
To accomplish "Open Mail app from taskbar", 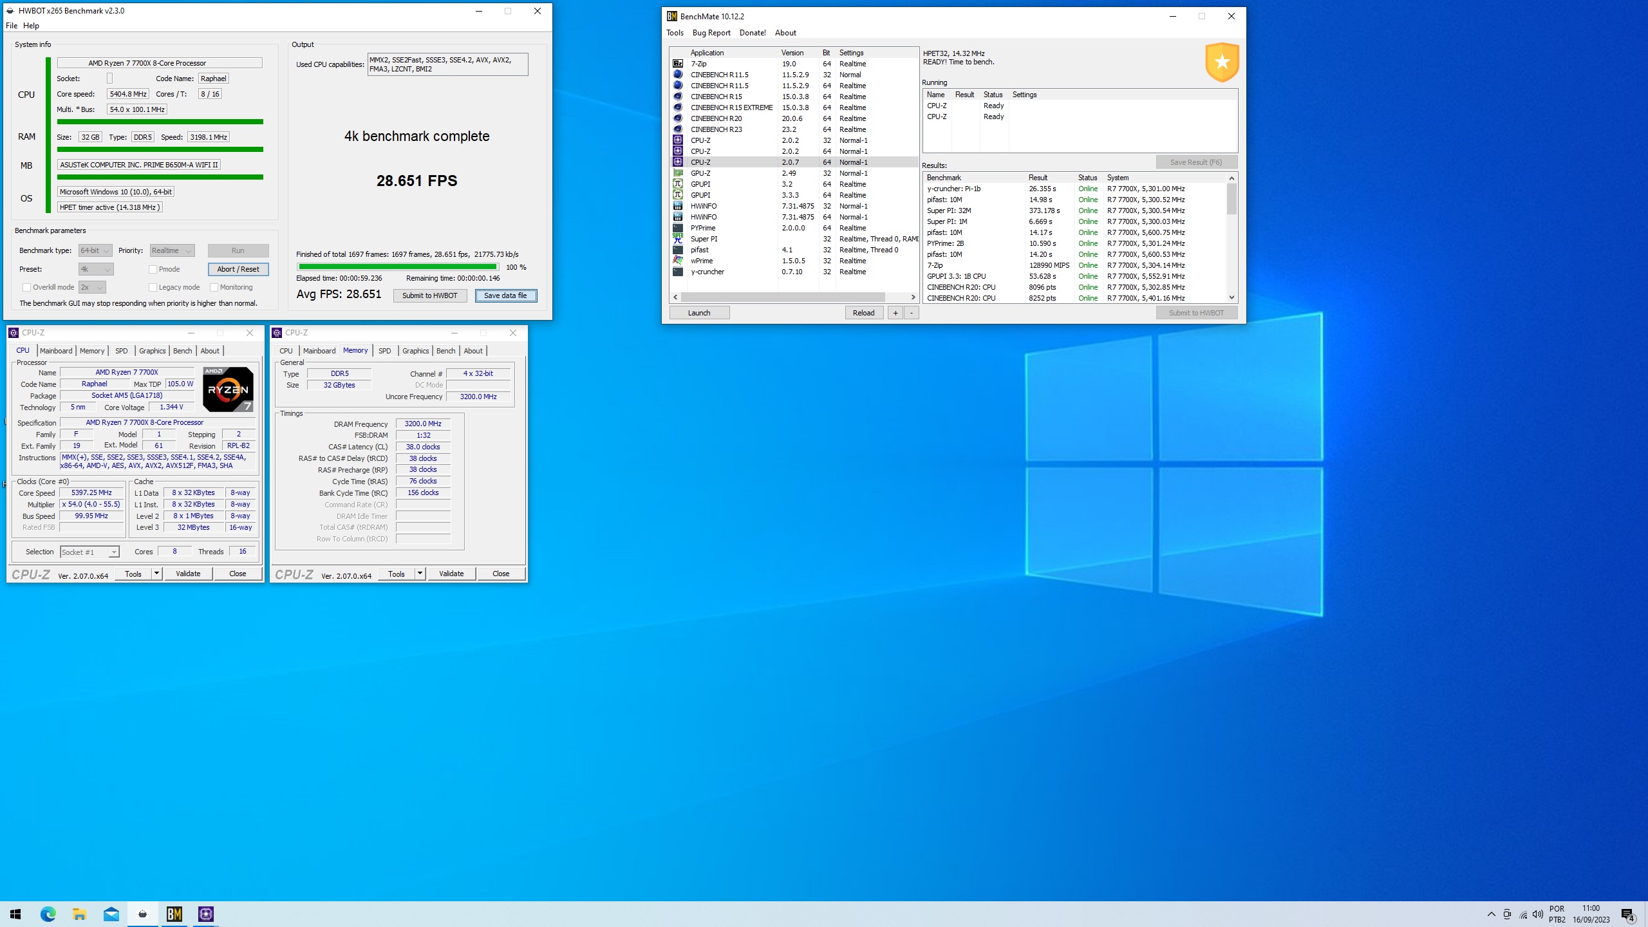I will tap(111, 914).
